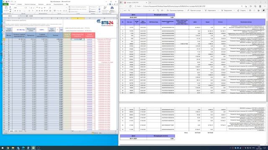The width and height of the screenshot is (268, 150).
Task: Click Прочесть вслух read aloud button
Action: point(194,10)
